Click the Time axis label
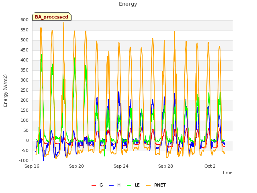The image size is (257, 193). click(227, 172)
